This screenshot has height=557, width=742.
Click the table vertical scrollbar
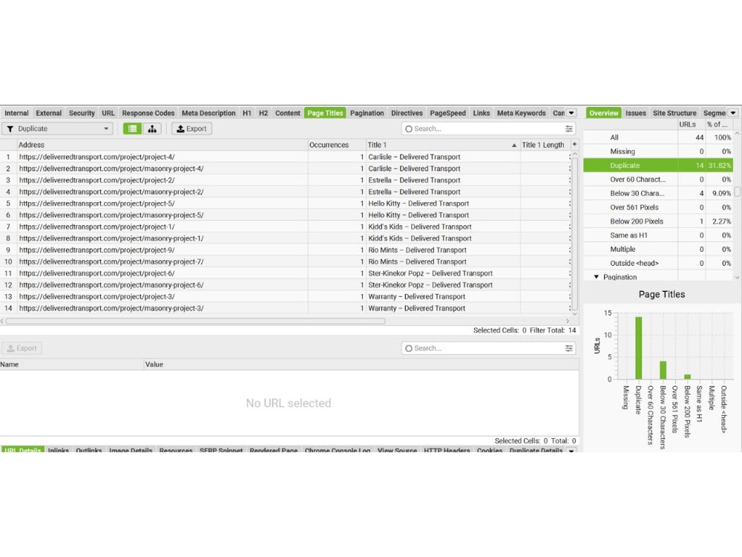point(574,233)
